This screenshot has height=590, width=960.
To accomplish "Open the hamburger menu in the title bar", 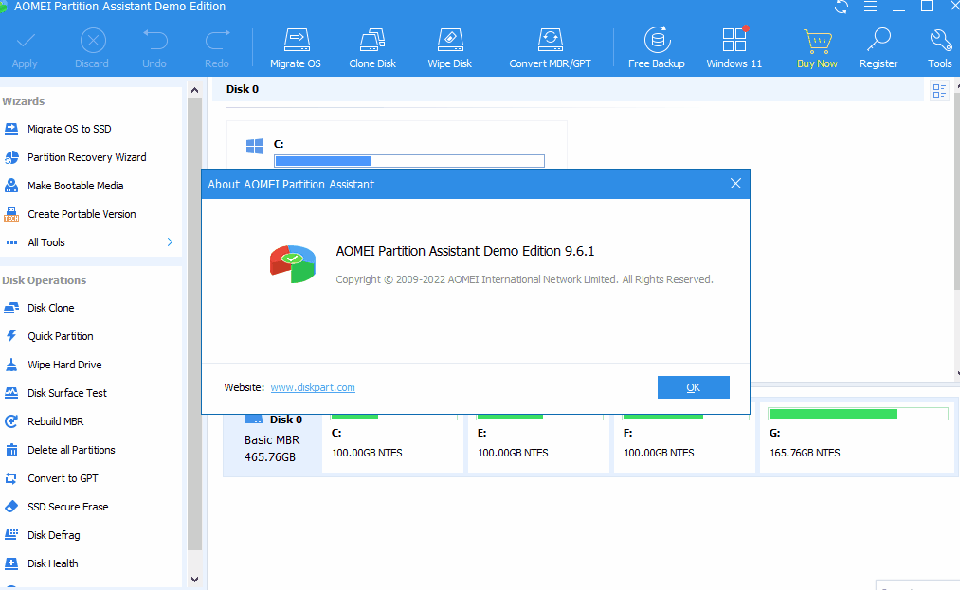I will click(870, 7).
